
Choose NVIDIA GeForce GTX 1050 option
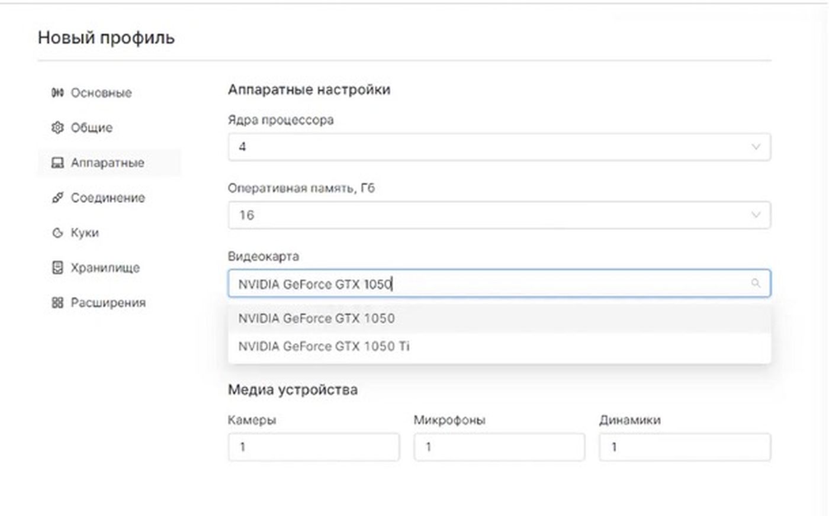point(499,318)
